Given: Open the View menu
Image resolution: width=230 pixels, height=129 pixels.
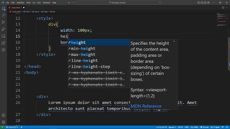Looking at the screenshot, I should tap(28, 3).
